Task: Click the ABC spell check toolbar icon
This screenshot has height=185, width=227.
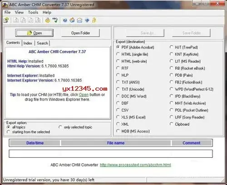Action: pos(55,20)
